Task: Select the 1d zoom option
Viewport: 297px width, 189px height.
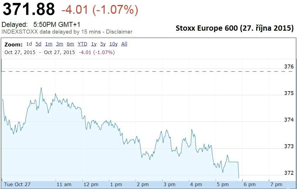Action: pos(29,44)
